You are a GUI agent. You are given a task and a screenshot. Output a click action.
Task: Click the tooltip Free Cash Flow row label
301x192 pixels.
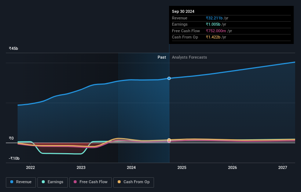click(186, 31)
